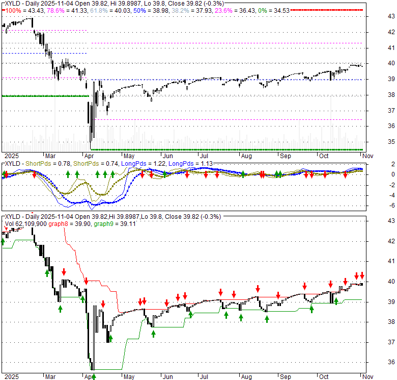Click the 'ShortPds = 0.74' indicator label
This screenshot has width=397, height=380.
click(96, 164)
